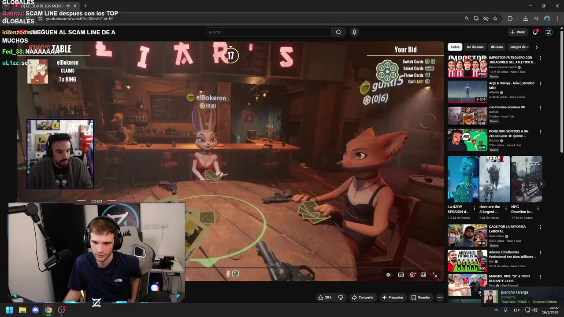The width and height of the screenshot is (564, 317).
Task: Click the Chrome zoom magnifier icon in address bar
Action: click(x=467, y=18)
